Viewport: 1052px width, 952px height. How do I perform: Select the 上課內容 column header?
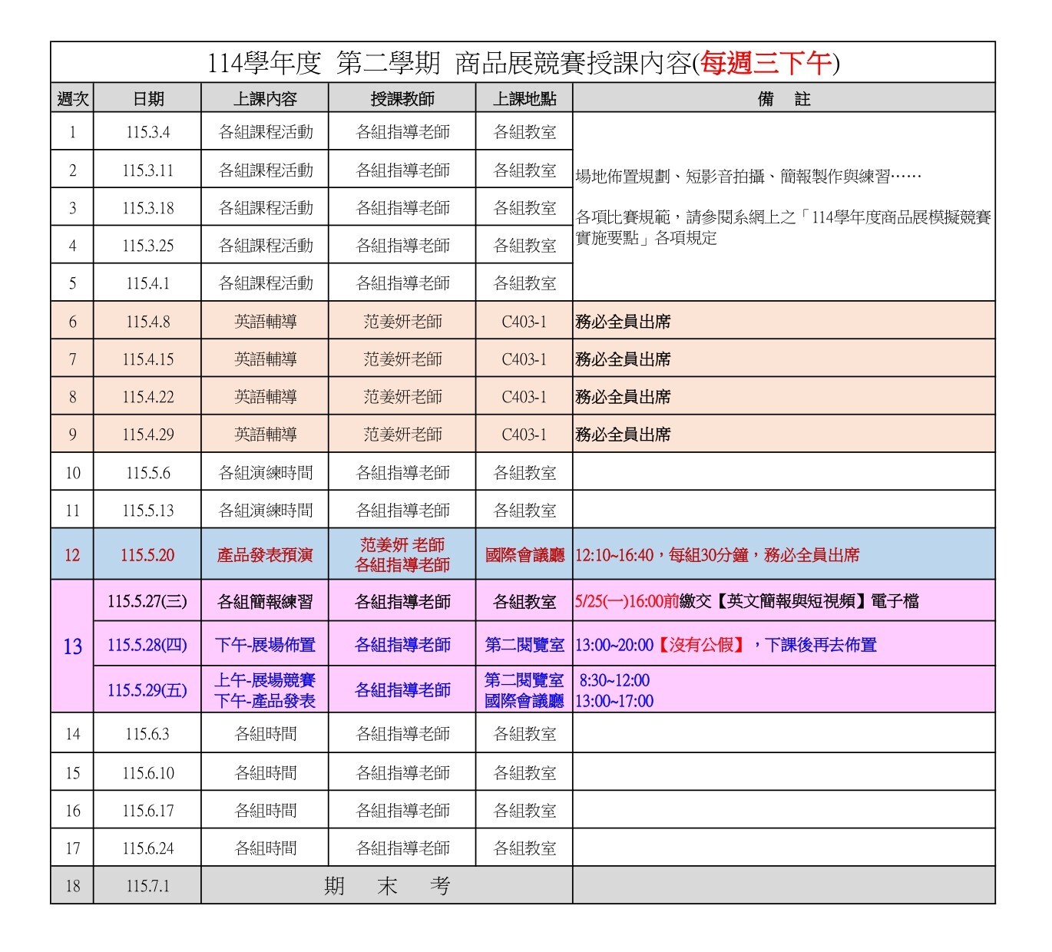click(x=265, y=99)
